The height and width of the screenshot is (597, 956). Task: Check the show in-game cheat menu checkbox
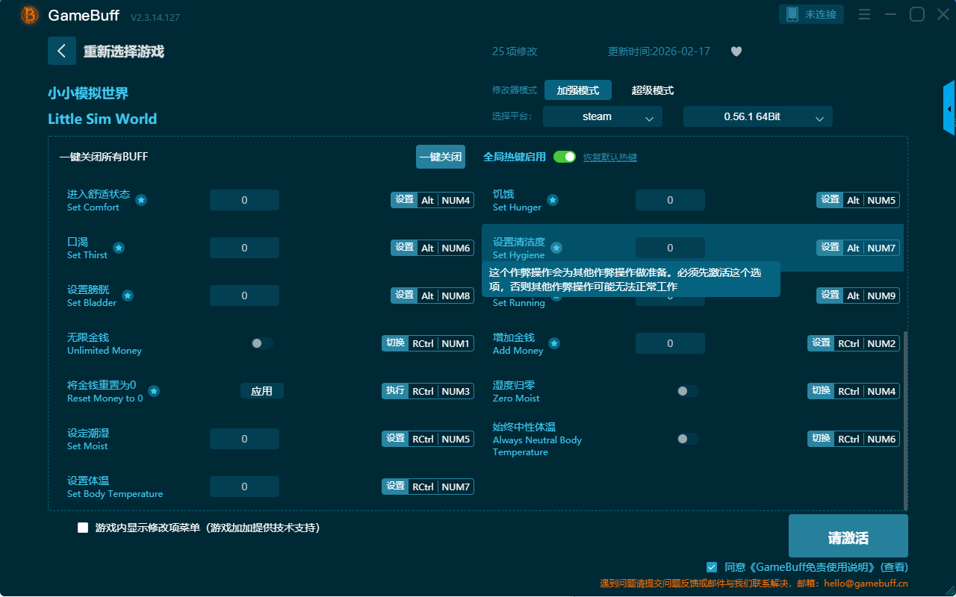(x=83, y=528)
